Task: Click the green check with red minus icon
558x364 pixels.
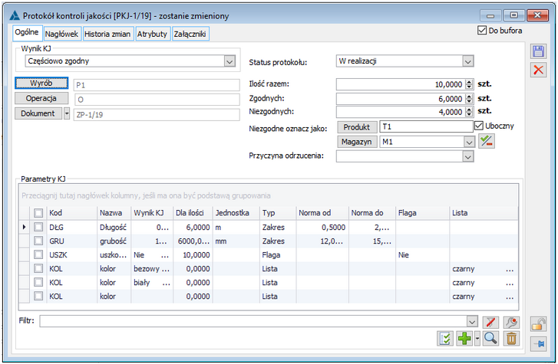Action: click(x=486, y=142)
